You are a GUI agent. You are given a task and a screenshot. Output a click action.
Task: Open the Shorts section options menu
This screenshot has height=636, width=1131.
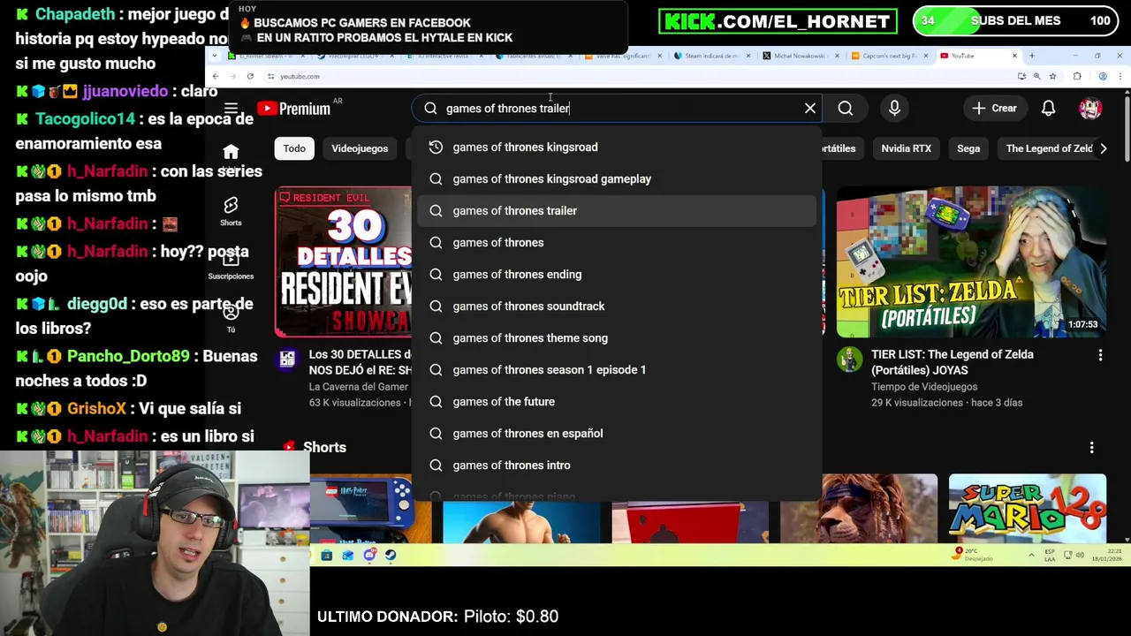(x=1091, y=448)
